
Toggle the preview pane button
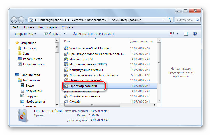click(186, 34)
